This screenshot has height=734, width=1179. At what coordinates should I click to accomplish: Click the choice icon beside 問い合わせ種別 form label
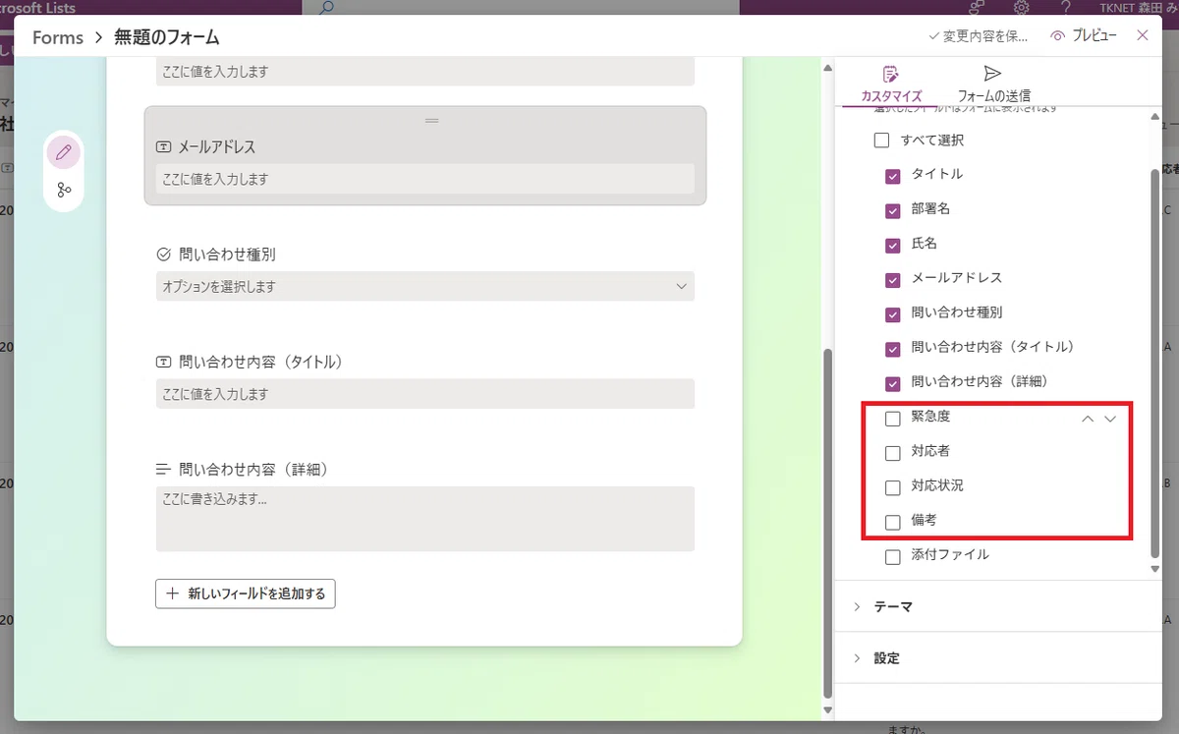pos(164,254)
